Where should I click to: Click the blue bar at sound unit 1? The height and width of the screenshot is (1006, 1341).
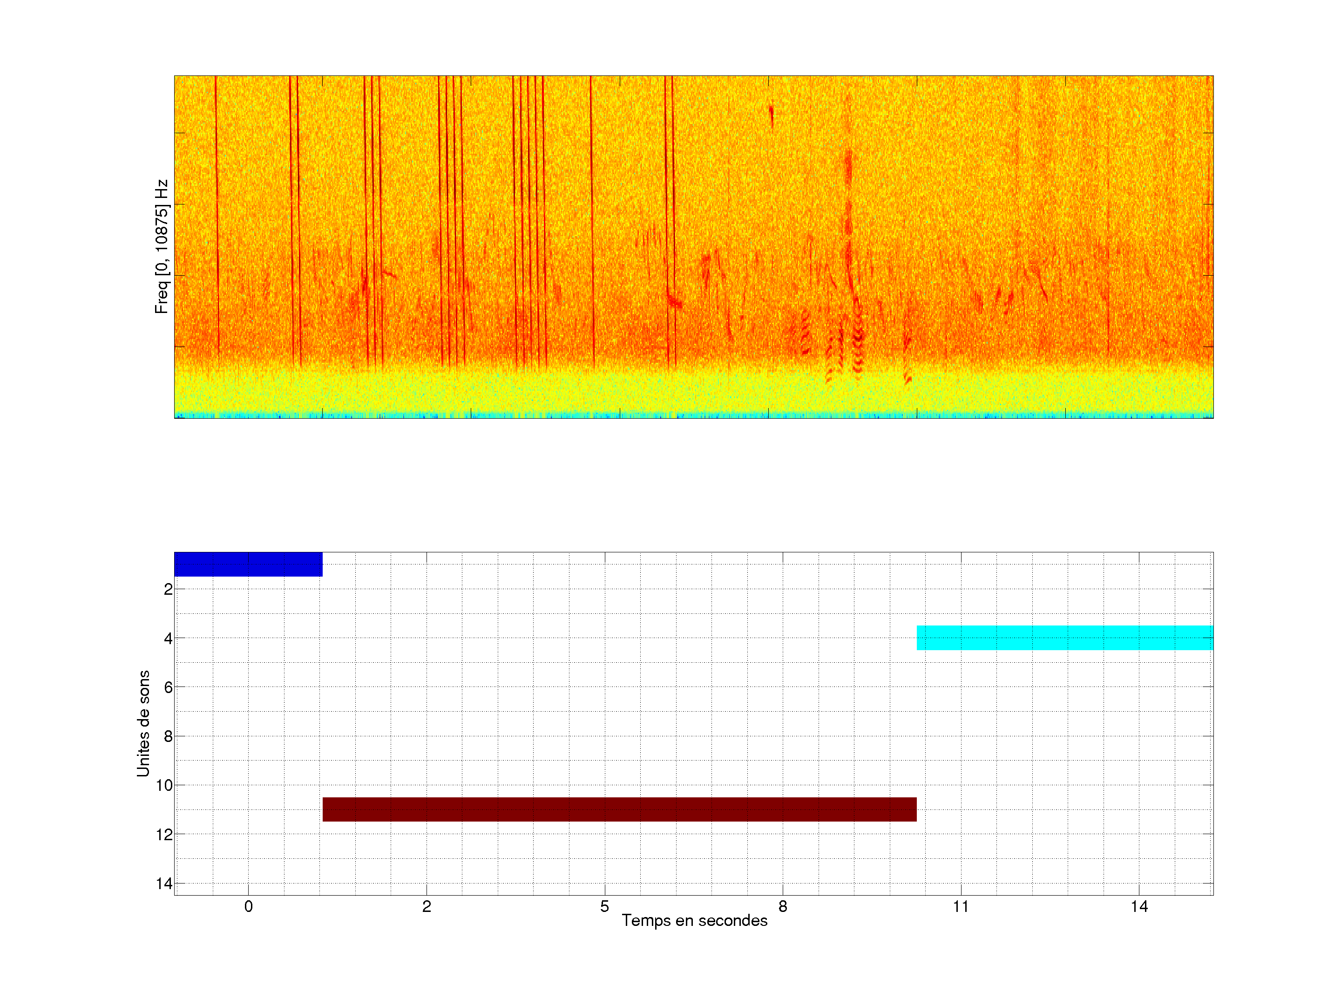click(248, 564)
